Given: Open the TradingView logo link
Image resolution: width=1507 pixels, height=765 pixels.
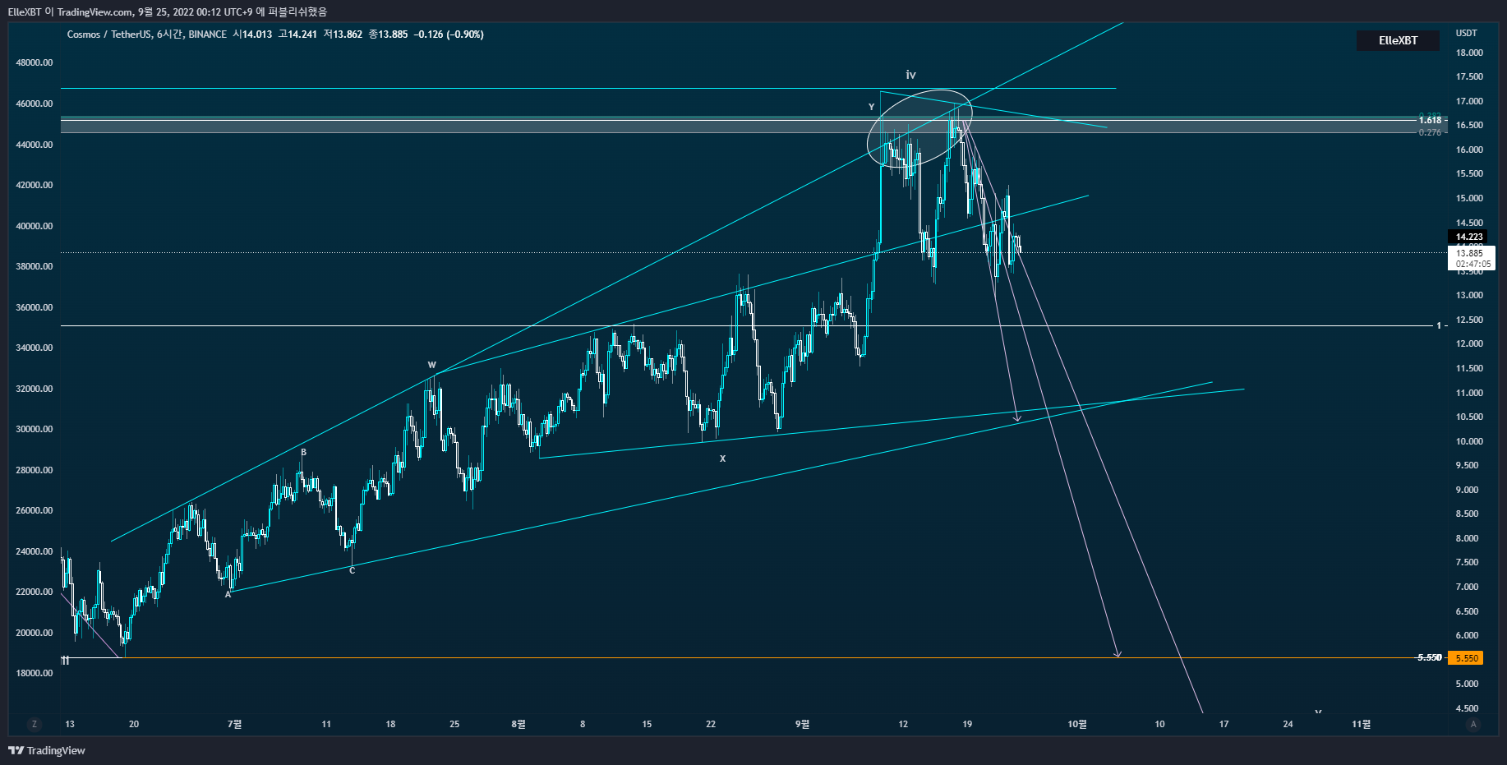Looking at the screenshot, I should pyautogui.click(x=47, y=750).
